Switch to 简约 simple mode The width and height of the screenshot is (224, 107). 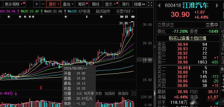(125, 4)
